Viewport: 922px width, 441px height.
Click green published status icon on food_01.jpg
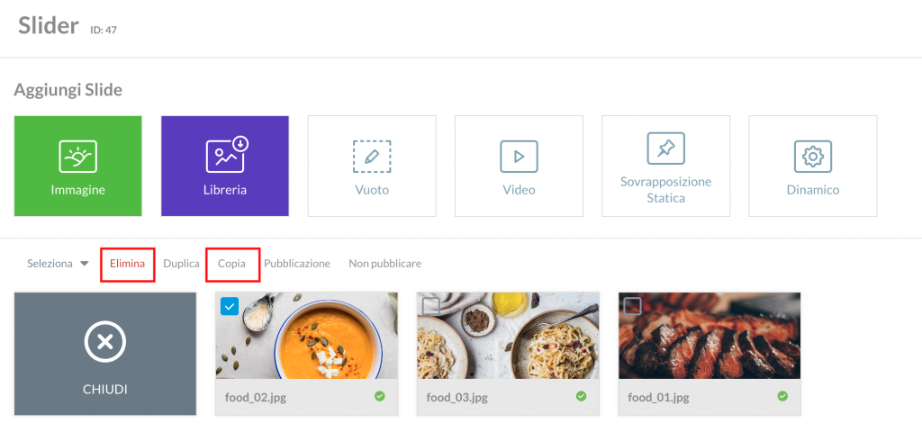tap(782, 396)
